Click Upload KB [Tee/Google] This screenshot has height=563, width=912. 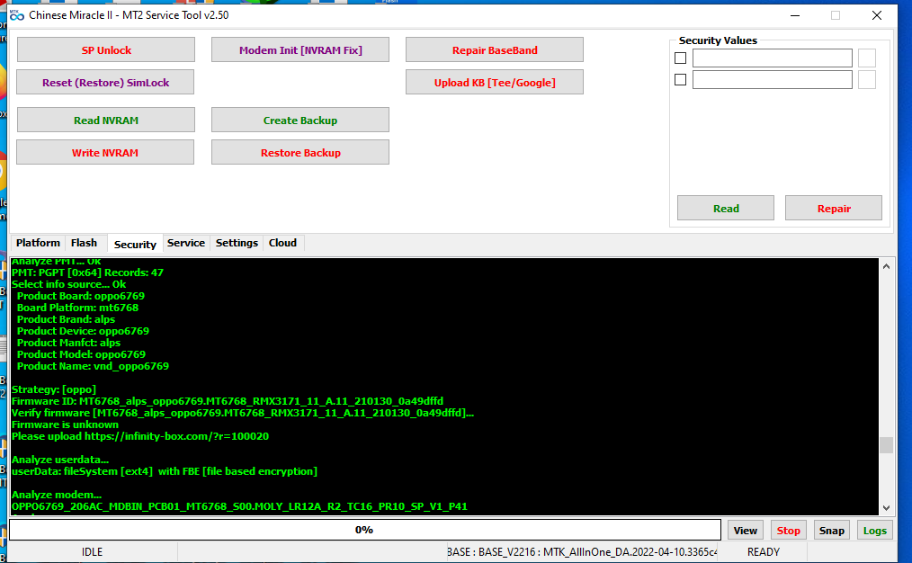[494, 83]
